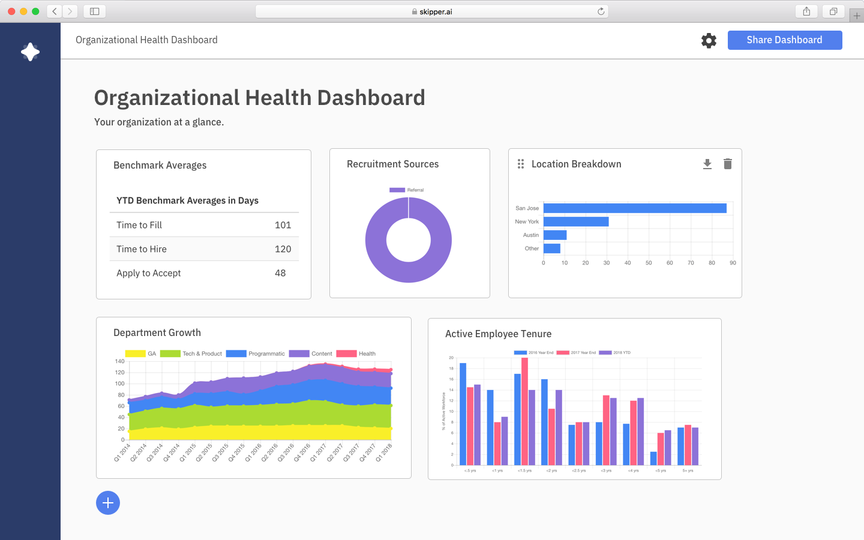Add a new widget with plus button

[108, 503]
